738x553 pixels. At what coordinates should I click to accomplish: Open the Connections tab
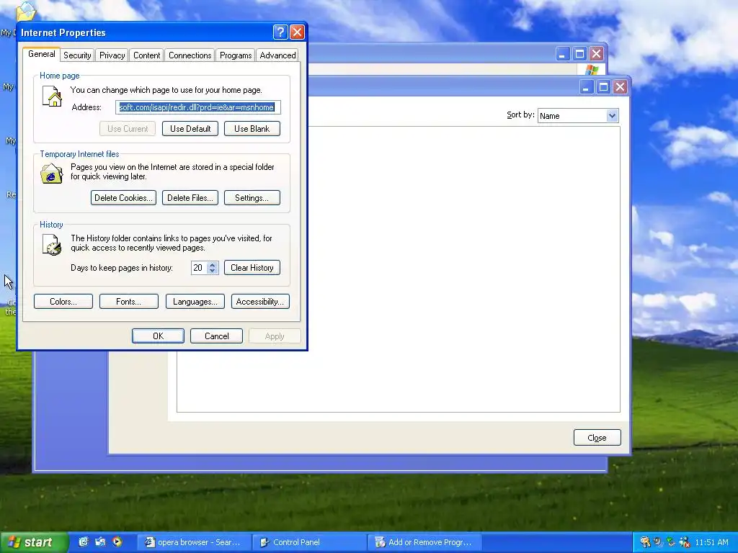point(190,55)
